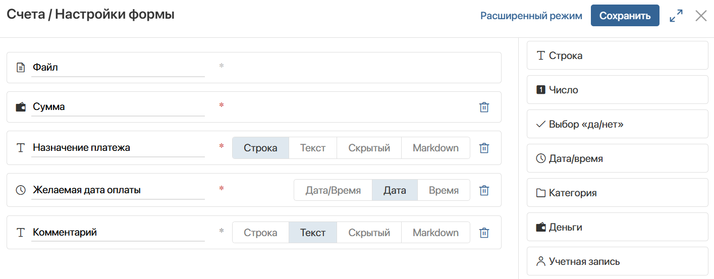Edit the Желаемая дата оплаты name input
714x279 pixels.
118,190
